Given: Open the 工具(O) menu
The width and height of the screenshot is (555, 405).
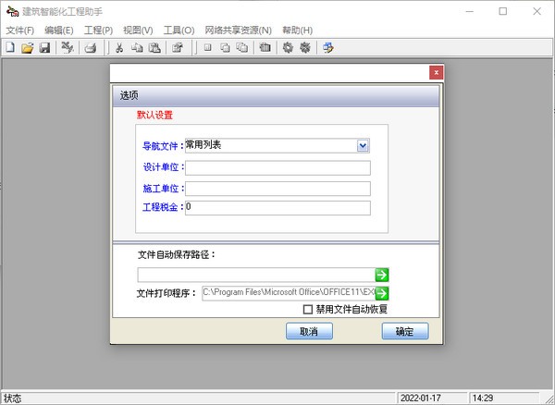Looking at the screenshot, I should (x=179, y=30).
